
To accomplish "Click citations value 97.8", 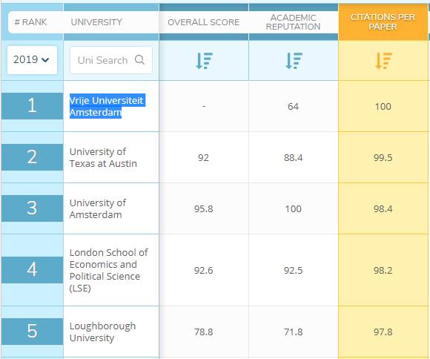I will tap(383, 332).
